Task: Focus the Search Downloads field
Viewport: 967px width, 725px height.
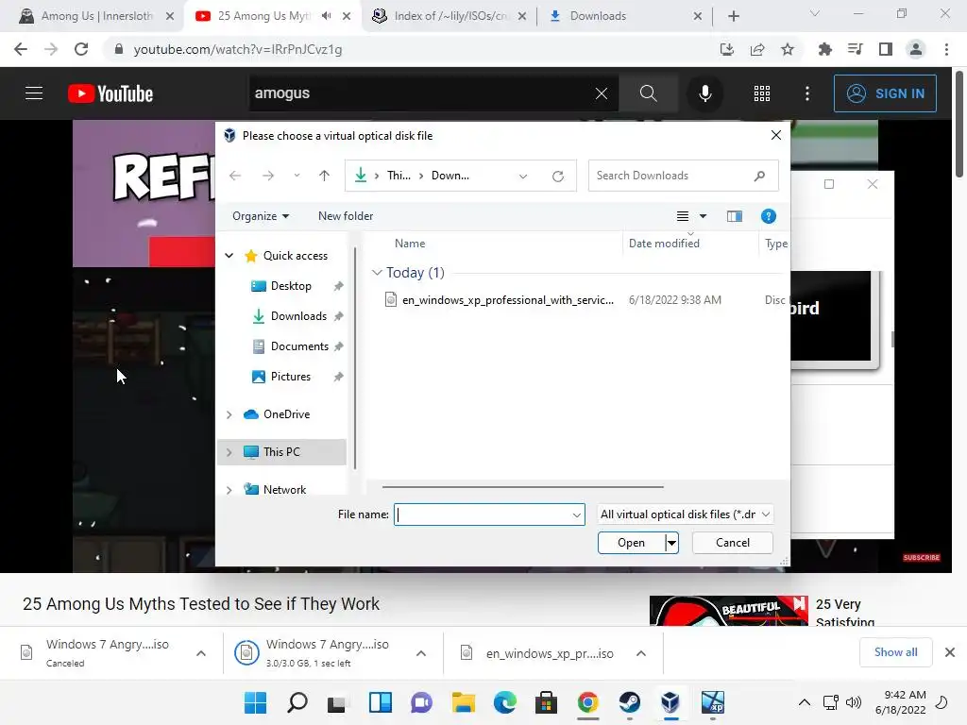Action: pos(683,176)
